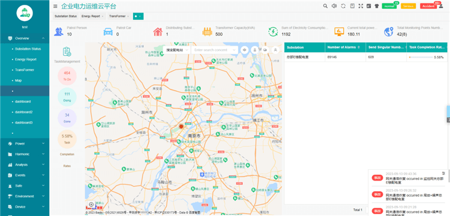Image resolution: width=450 pixels, height=216 pixels.
Task: Expand the Power menu section
Action: 25,143
